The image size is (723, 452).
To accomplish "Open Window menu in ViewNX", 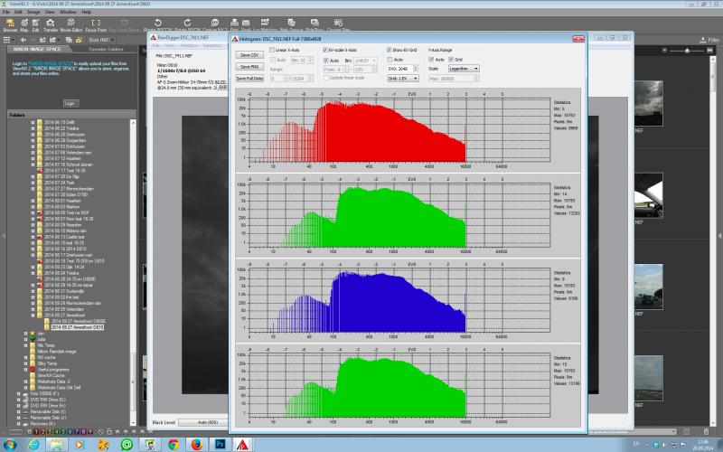I will tap(69, 12).
